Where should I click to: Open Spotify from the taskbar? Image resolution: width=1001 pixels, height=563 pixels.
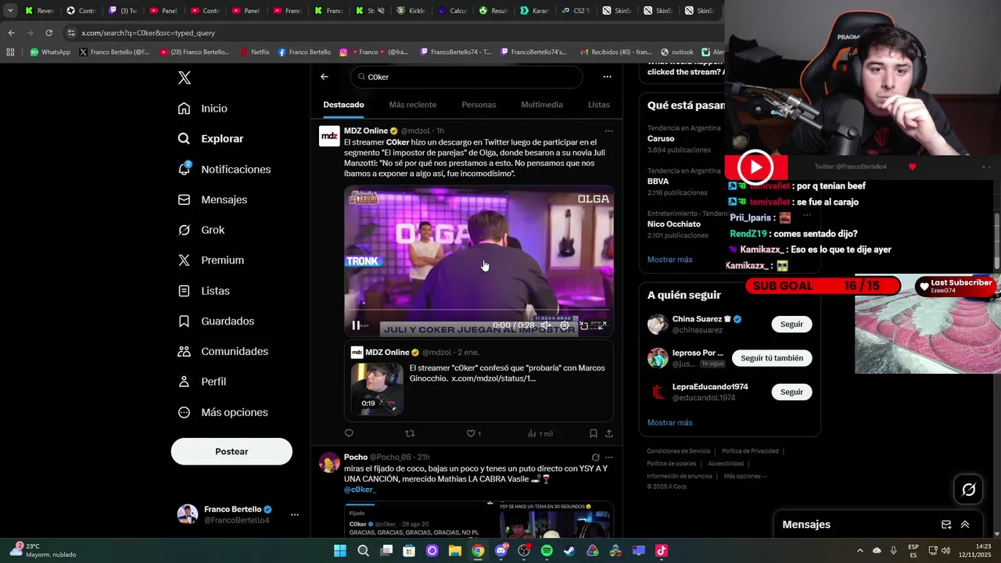click(547, 550)
